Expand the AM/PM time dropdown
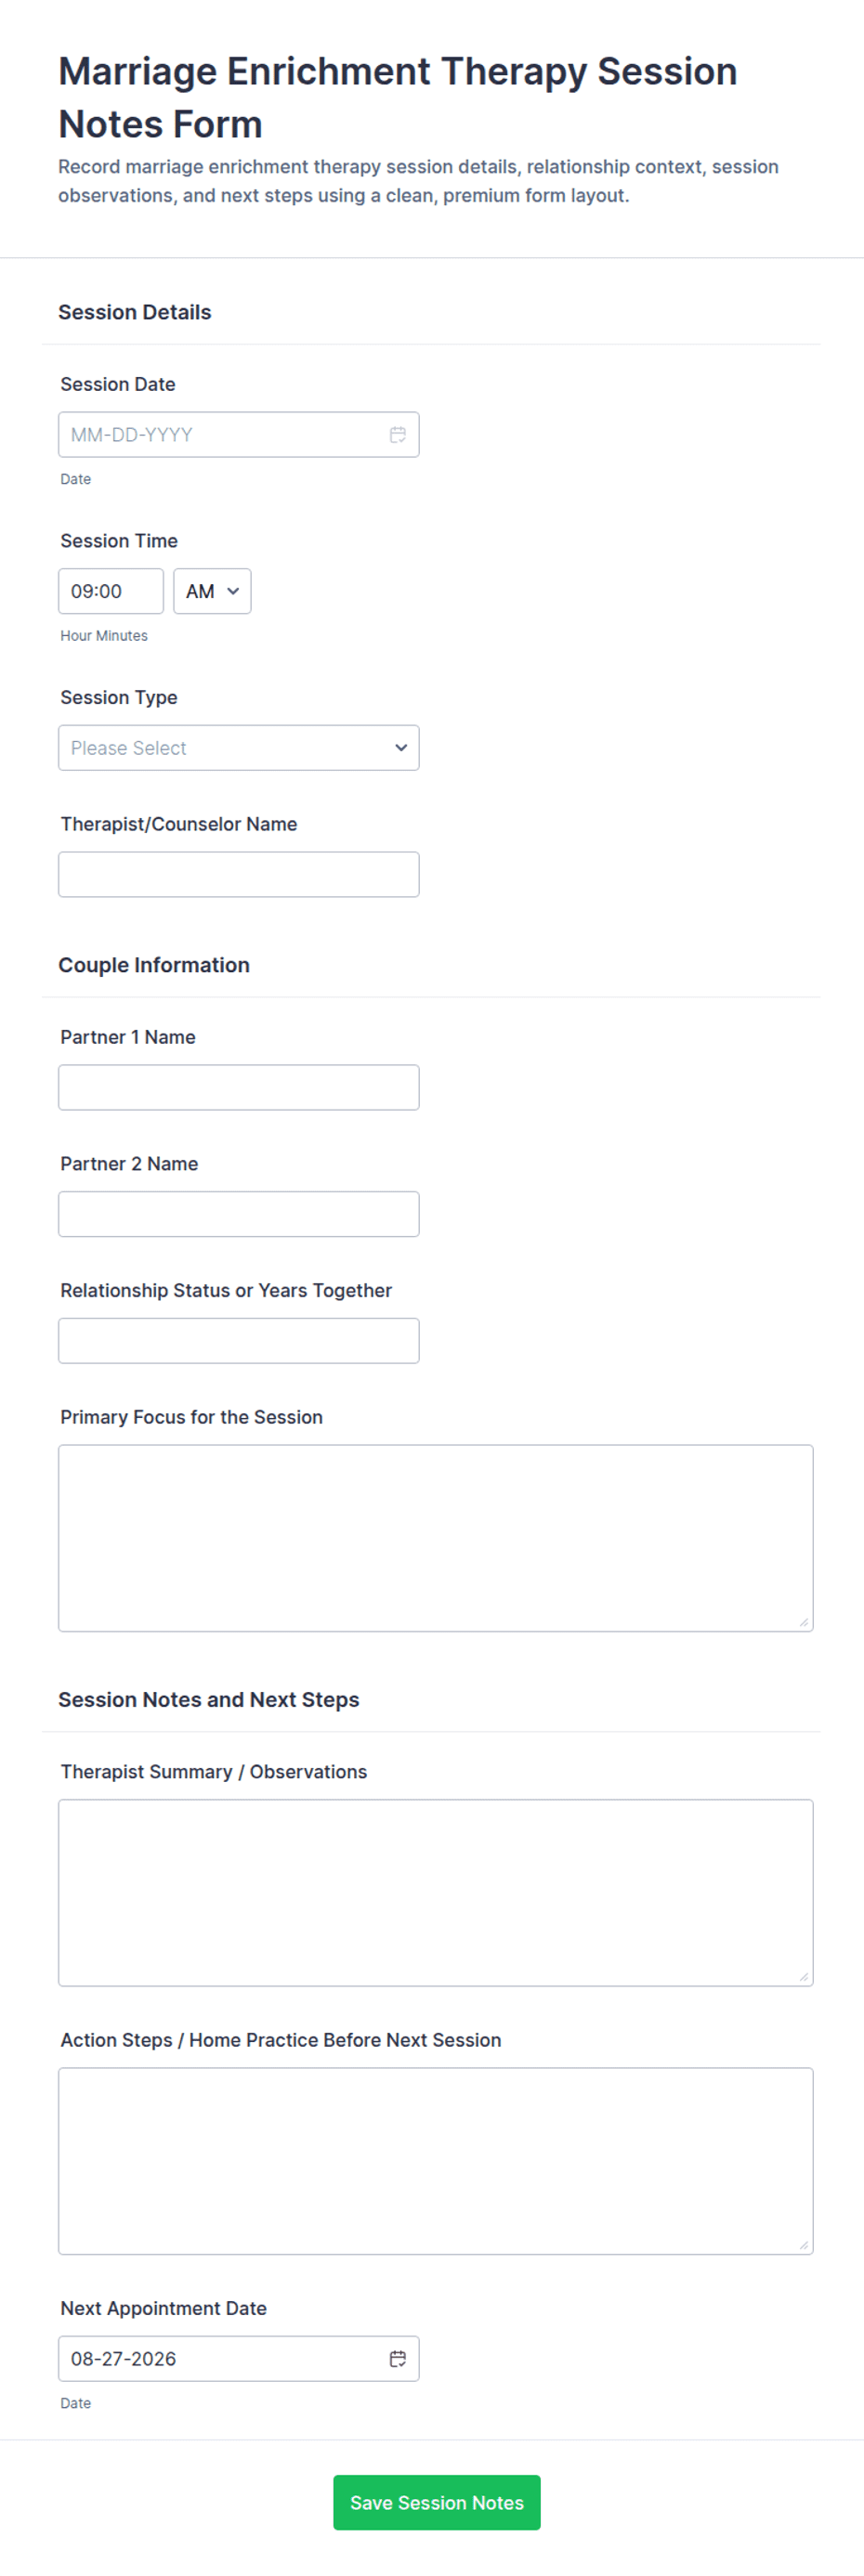Screen dimensions: 864x2576 [x=212, y=591]
